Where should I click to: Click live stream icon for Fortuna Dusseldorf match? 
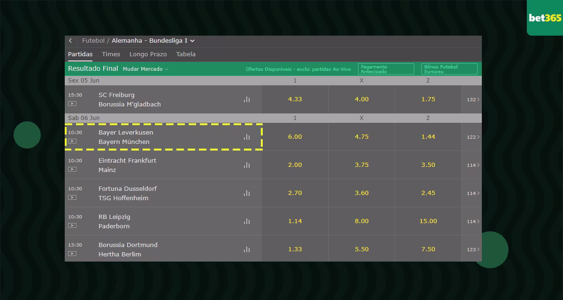[72, 197]
